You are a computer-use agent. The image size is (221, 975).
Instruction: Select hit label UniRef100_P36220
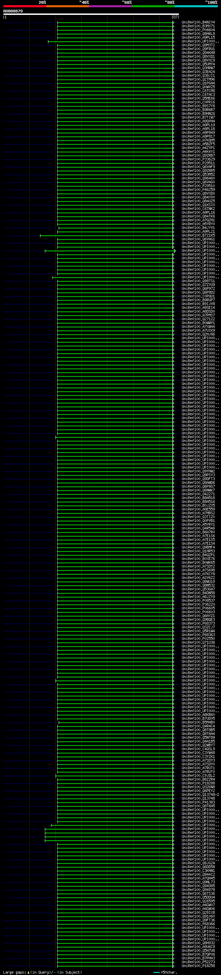pyautogui.click(x=198, y=605)
